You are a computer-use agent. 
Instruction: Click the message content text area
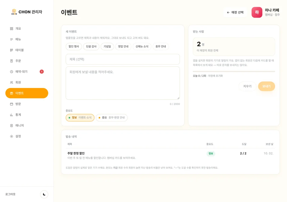(123, 83)
